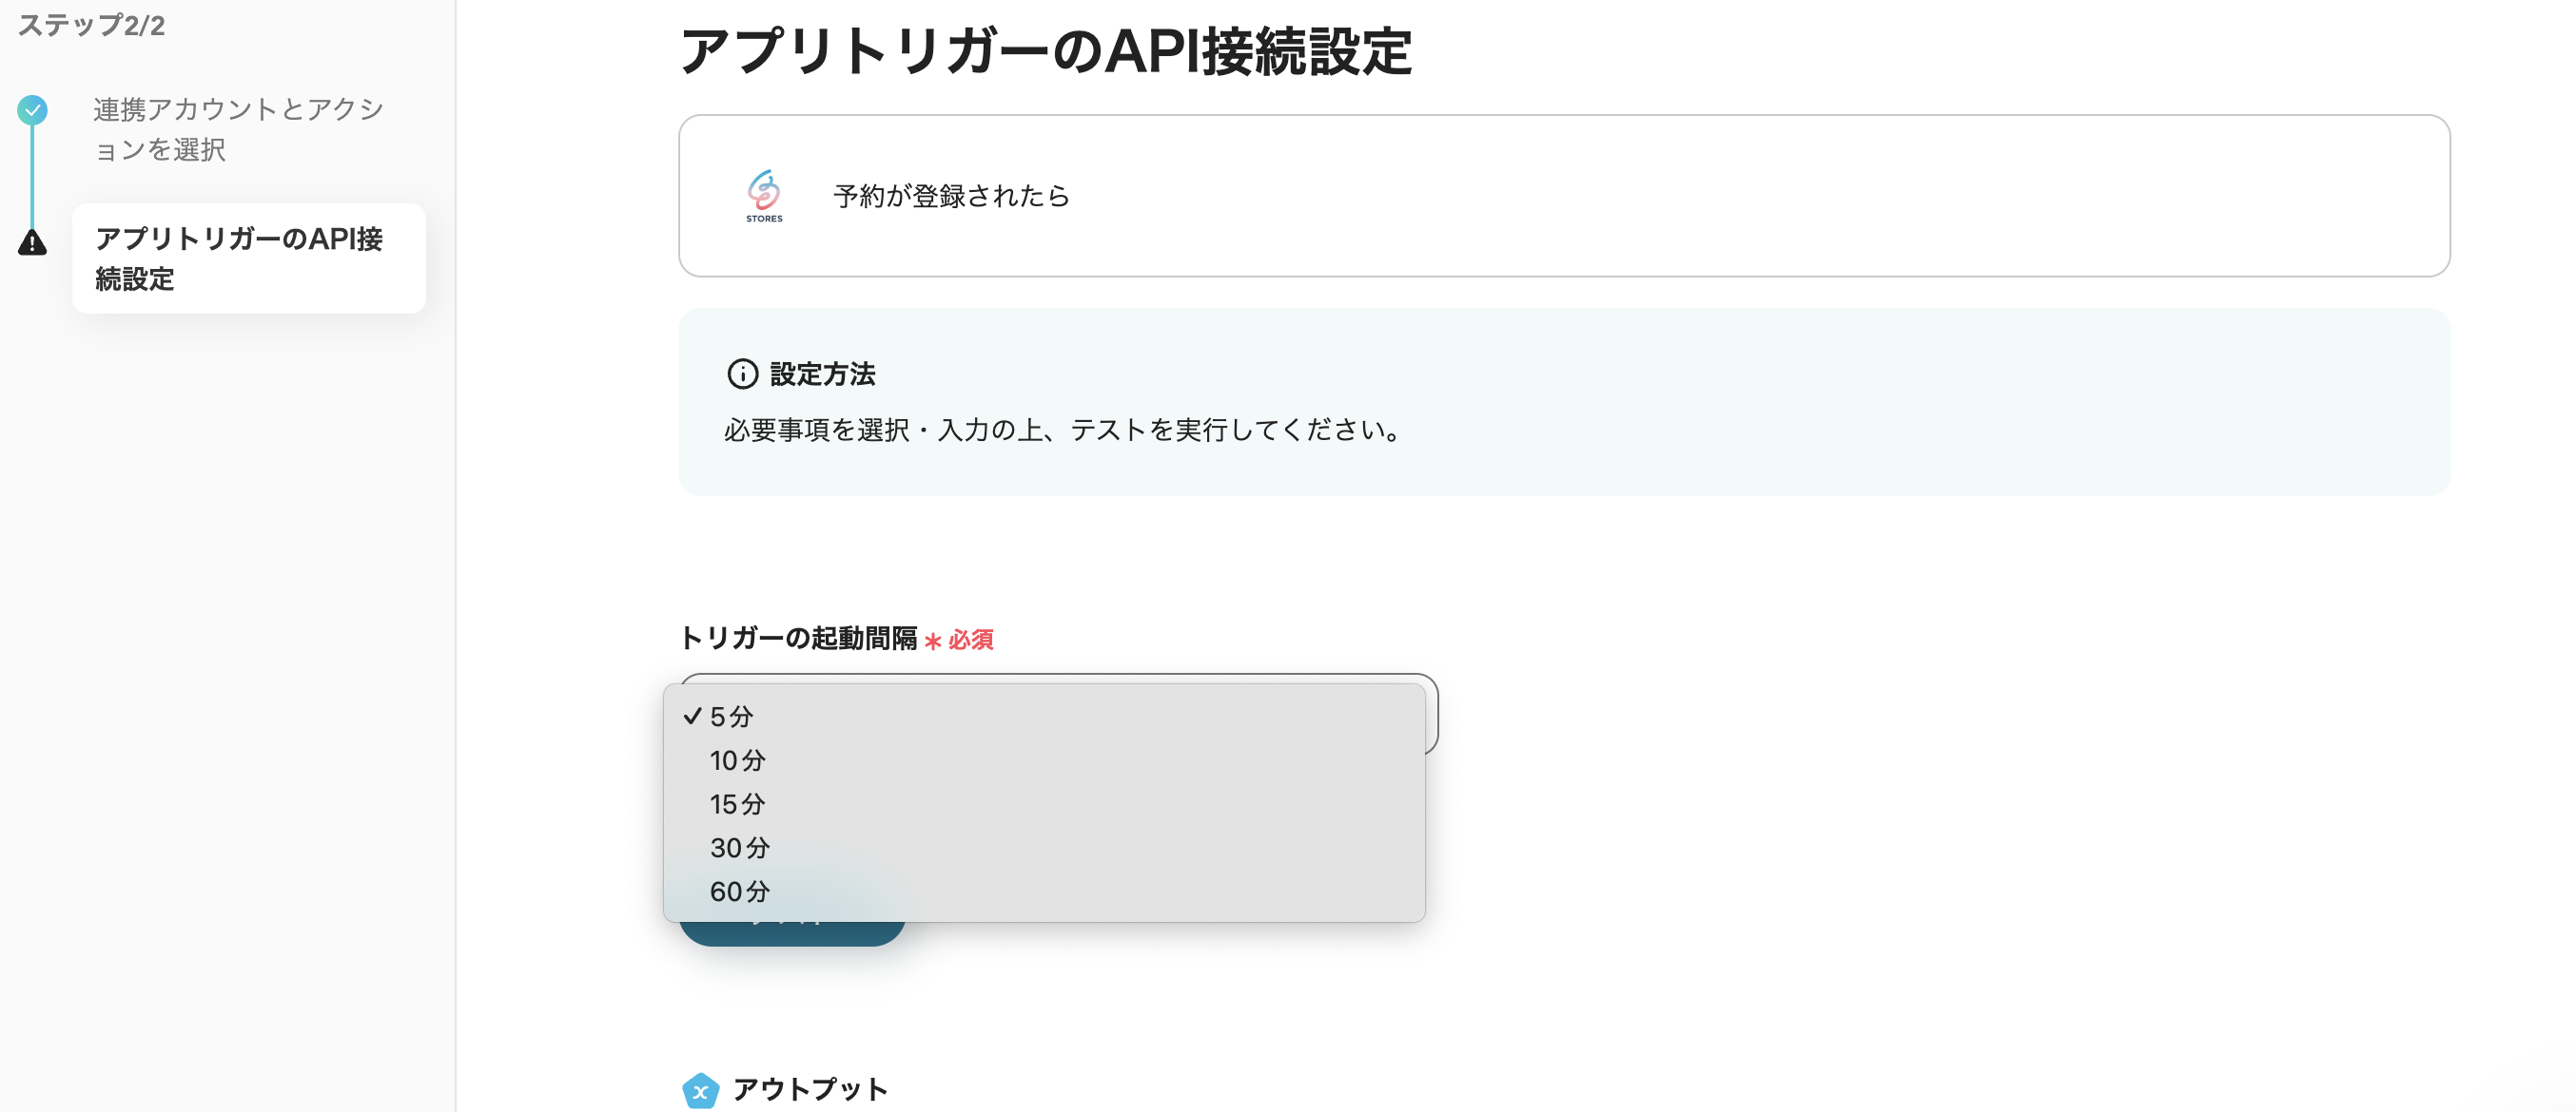Open step 連携アカウントとアクションを選択

click(x=238, y=129)
